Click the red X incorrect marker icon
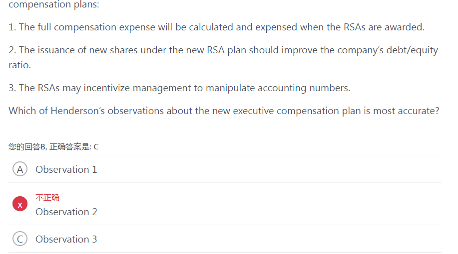This screenshot has width=458, height=254. (x=20, y=204)
